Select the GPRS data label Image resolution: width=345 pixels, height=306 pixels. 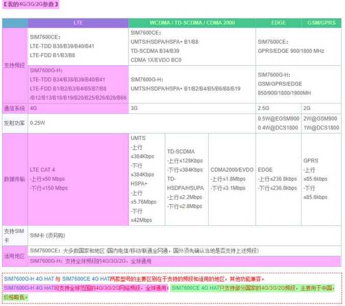point(311,161)
